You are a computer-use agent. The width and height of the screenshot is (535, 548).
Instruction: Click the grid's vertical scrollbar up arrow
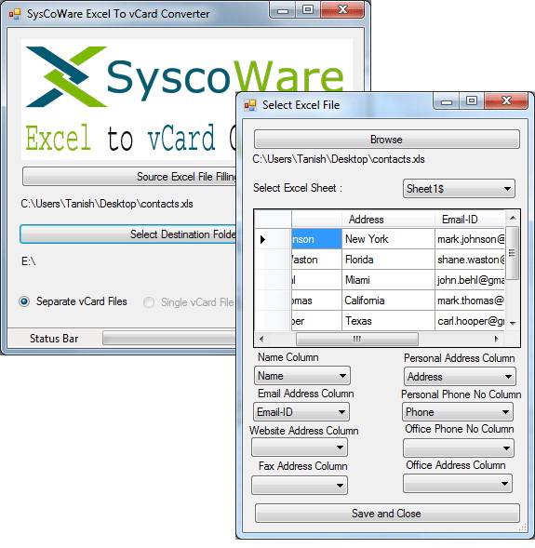point(513,218)
